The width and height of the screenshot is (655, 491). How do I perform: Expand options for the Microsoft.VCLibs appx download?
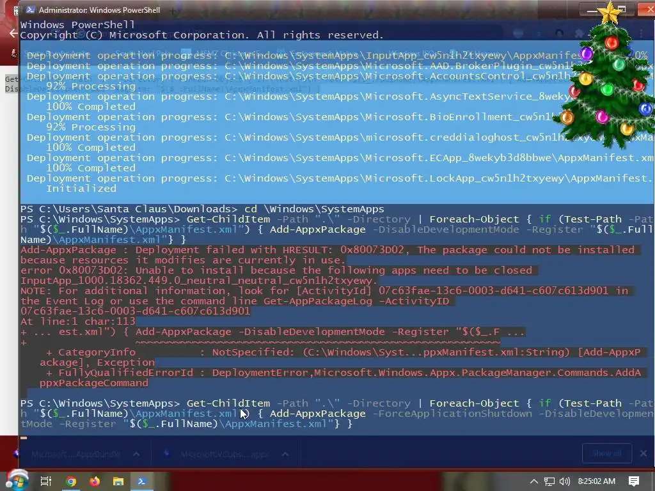[x=285, y=454]
